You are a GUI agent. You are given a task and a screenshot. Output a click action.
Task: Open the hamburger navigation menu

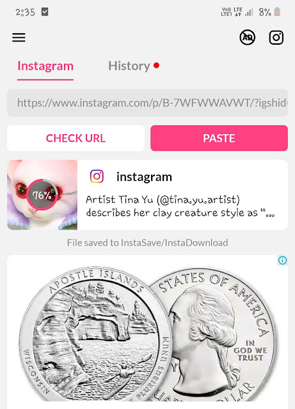click(x=19, y=38)
